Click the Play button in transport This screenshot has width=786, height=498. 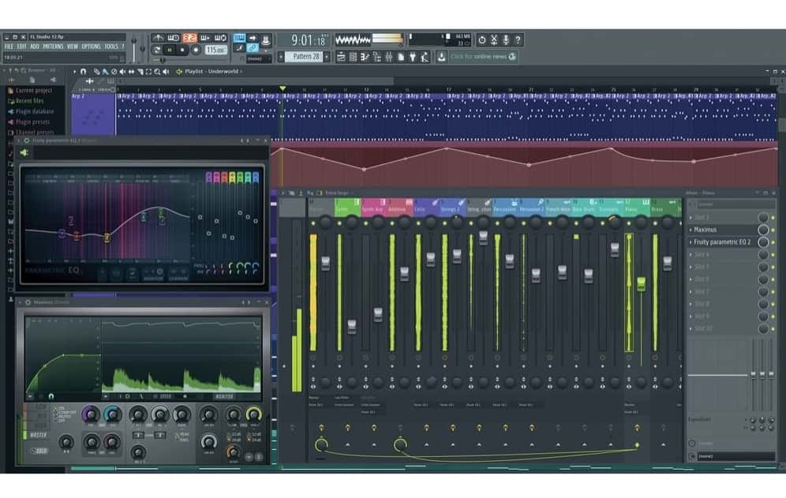tap(170, 50)
